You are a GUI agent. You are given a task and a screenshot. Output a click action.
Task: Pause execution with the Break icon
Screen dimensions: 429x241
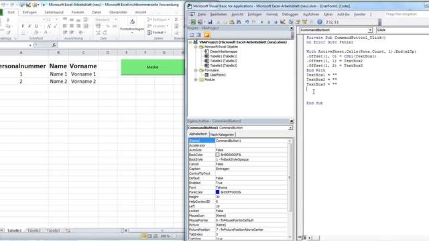(269, 22)
